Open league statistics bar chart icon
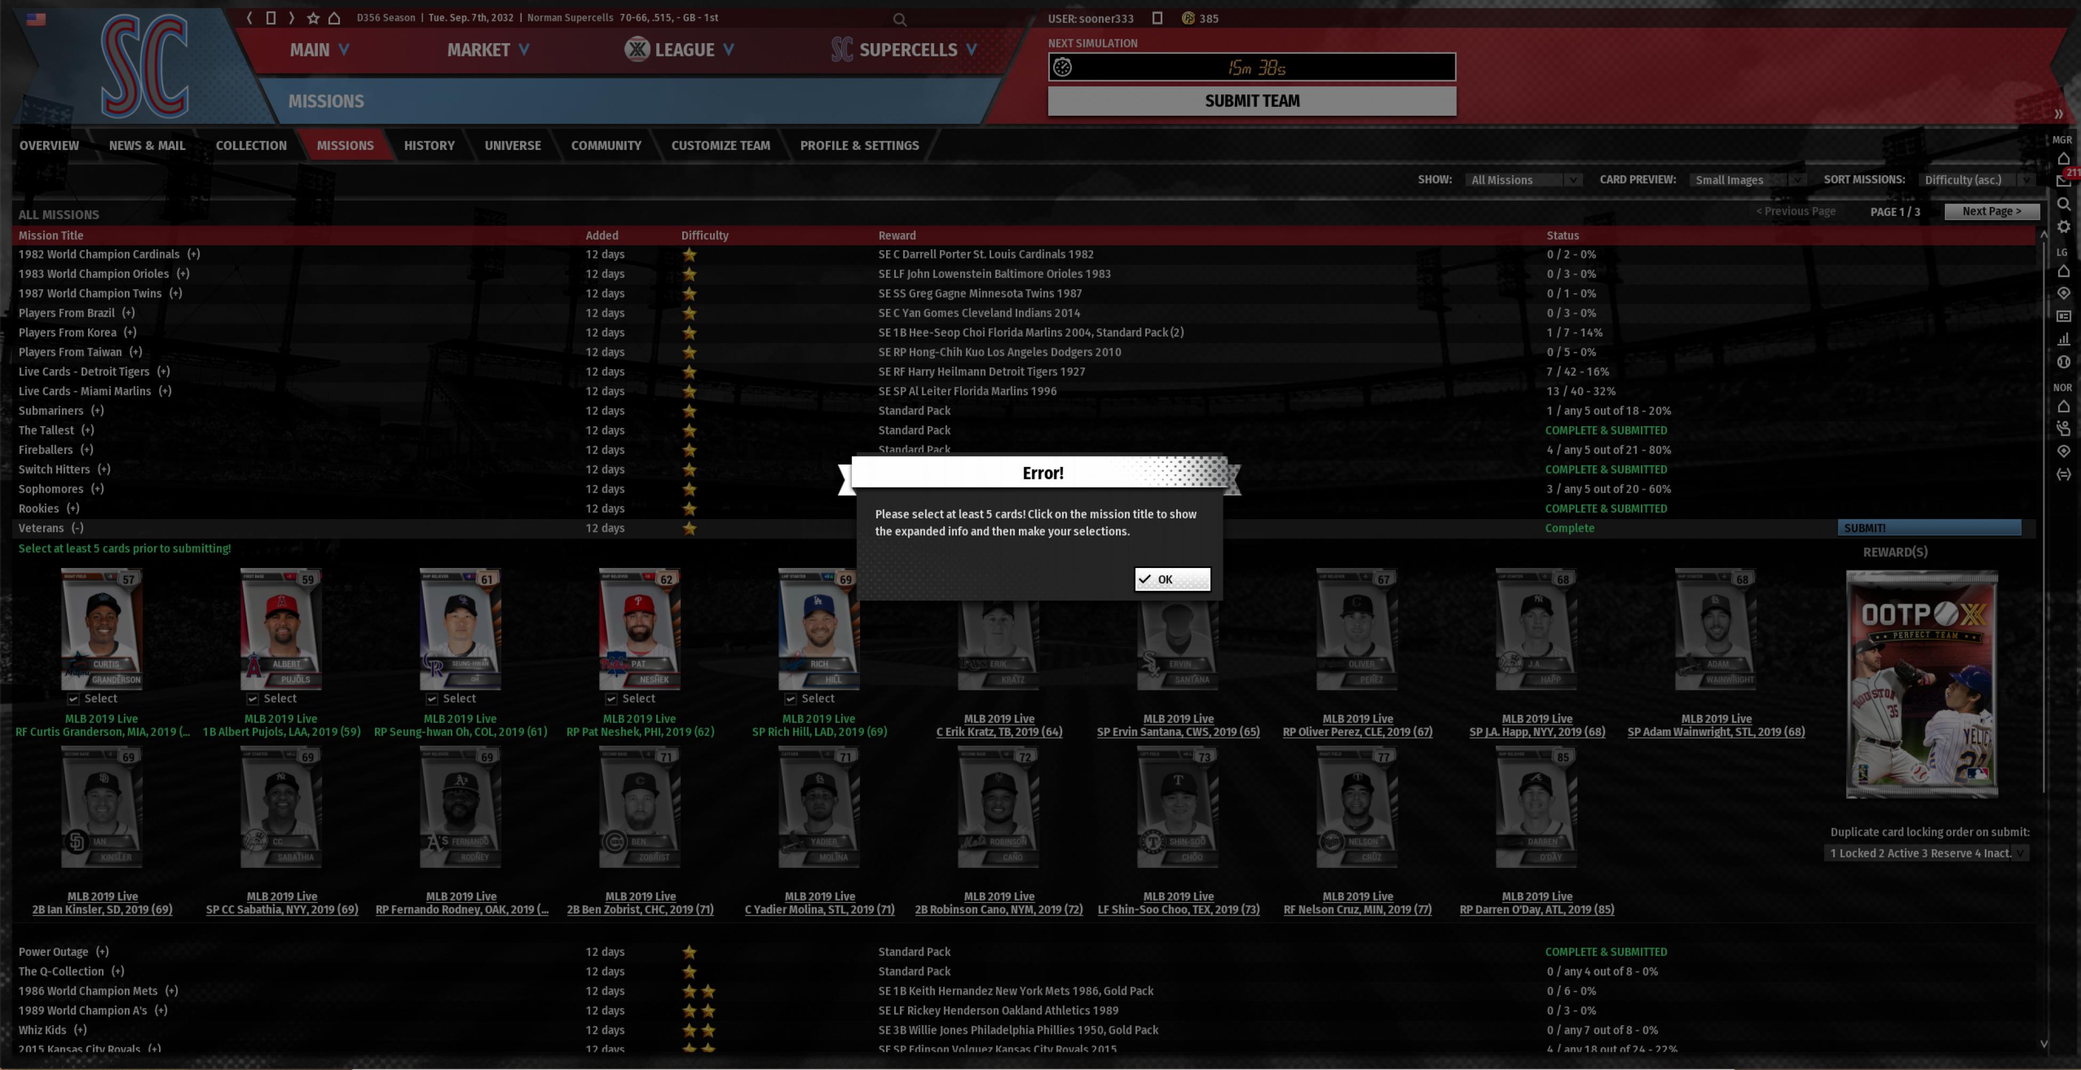2081x1070 pixels. [x=2063, y=338]
